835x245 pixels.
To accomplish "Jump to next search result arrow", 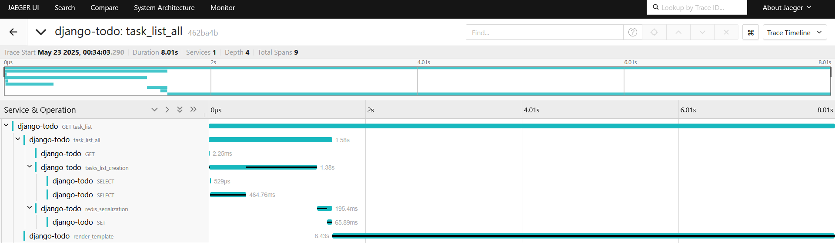I will point(702,32).
